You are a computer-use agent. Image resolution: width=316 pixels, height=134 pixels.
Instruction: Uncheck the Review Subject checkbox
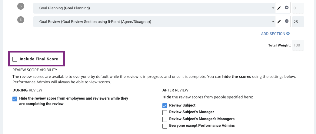(x=165, y=106)
